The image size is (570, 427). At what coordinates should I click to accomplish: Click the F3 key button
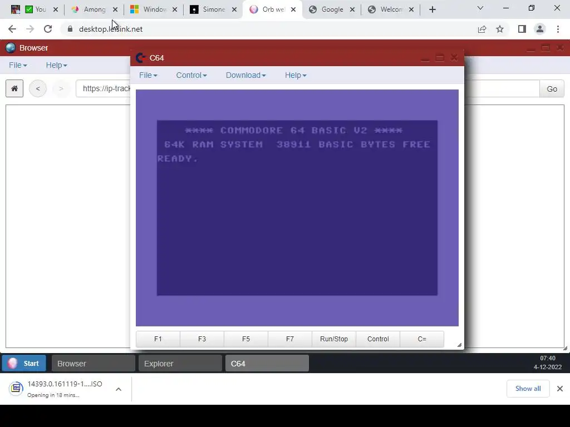(202, 339)
